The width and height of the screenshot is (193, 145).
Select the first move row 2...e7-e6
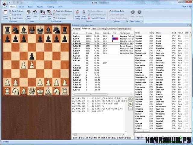pos(103,36)
